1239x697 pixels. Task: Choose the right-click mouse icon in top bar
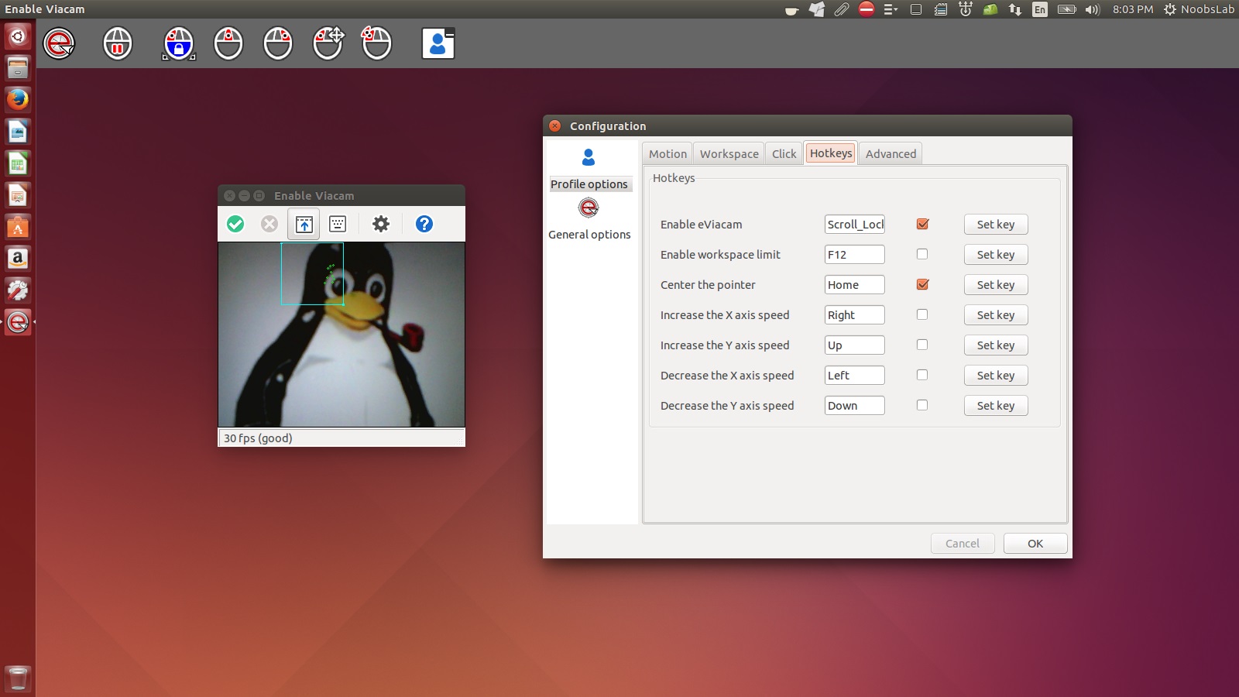pyautogui.click(x=278, y=43)
